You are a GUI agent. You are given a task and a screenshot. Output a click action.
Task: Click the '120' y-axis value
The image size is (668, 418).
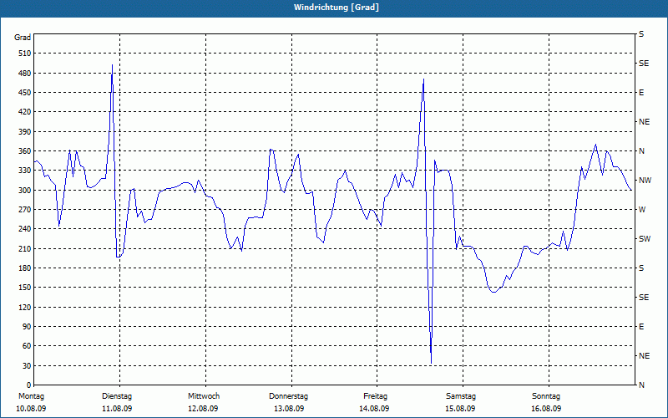pyautogui.click(x=25, y=307)
